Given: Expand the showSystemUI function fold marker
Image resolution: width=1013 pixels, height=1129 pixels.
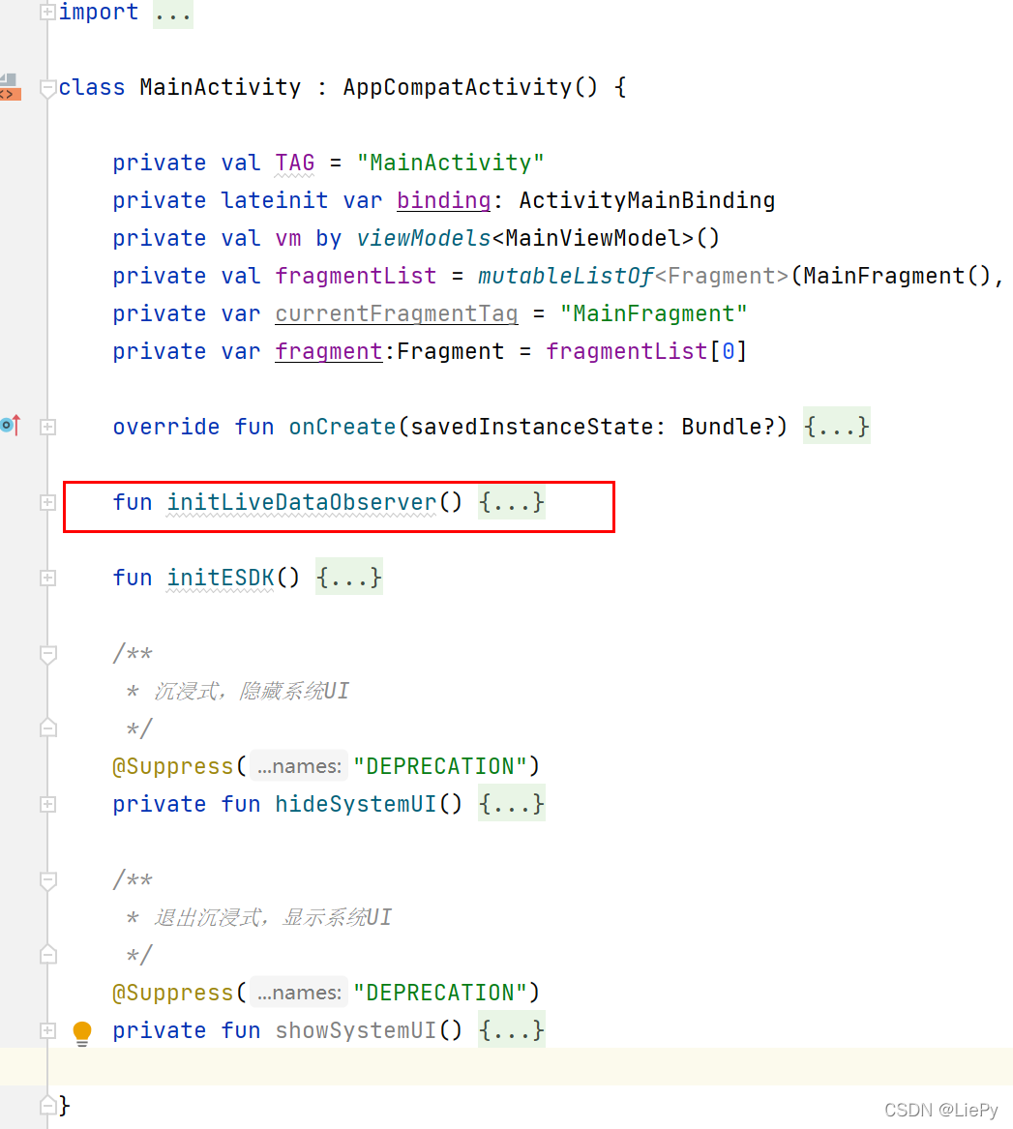Looking at the screenshot, I should tap(47, 1030).
